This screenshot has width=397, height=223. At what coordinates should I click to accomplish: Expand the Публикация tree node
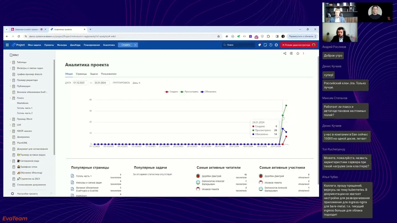[x=10, y=86]
